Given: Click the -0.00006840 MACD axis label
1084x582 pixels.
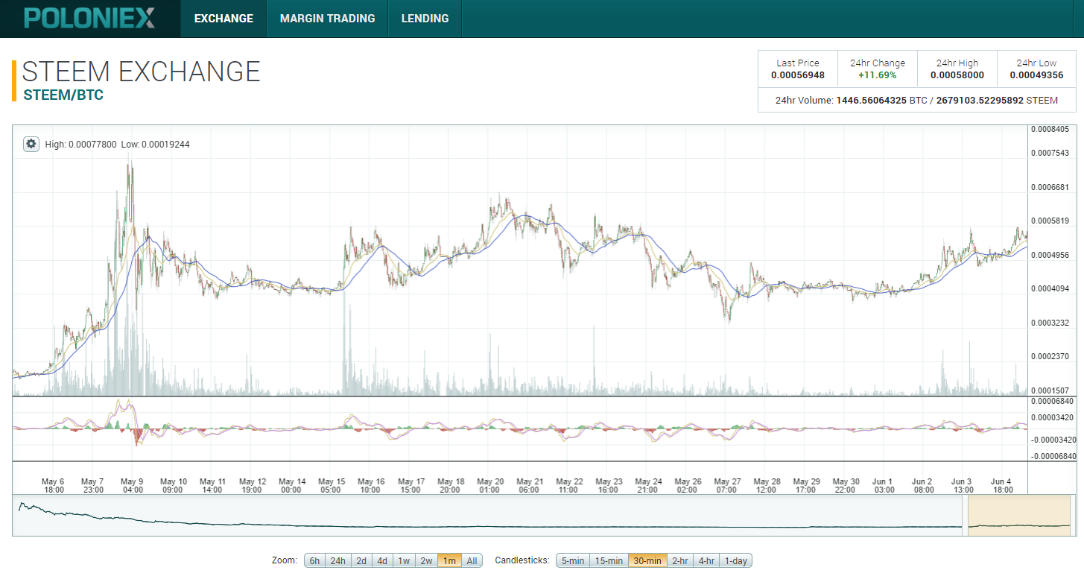Looking at the screenshot, I should pos(1053,455).
